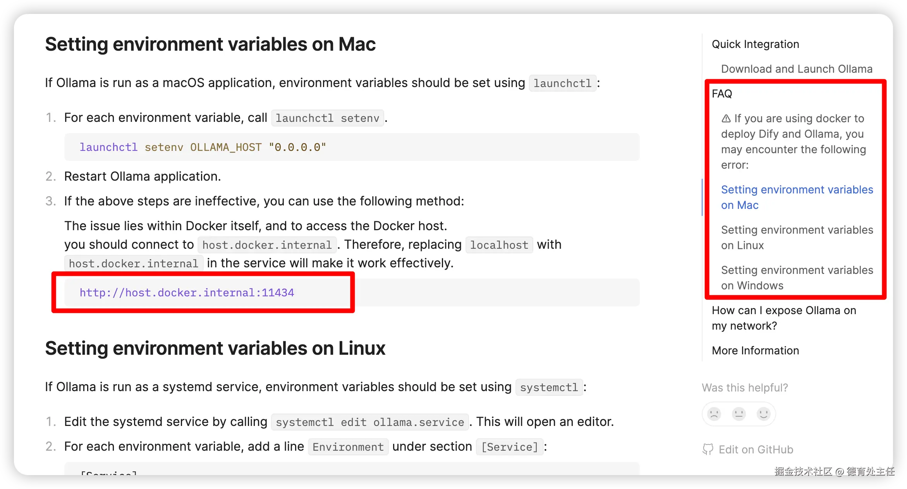The image size is (907, 489).
Task: Open How can I expose Ollama section
Action: pos(783,318)
